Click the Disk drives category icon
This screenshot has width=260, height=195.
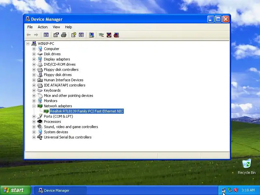click(40, 54)
